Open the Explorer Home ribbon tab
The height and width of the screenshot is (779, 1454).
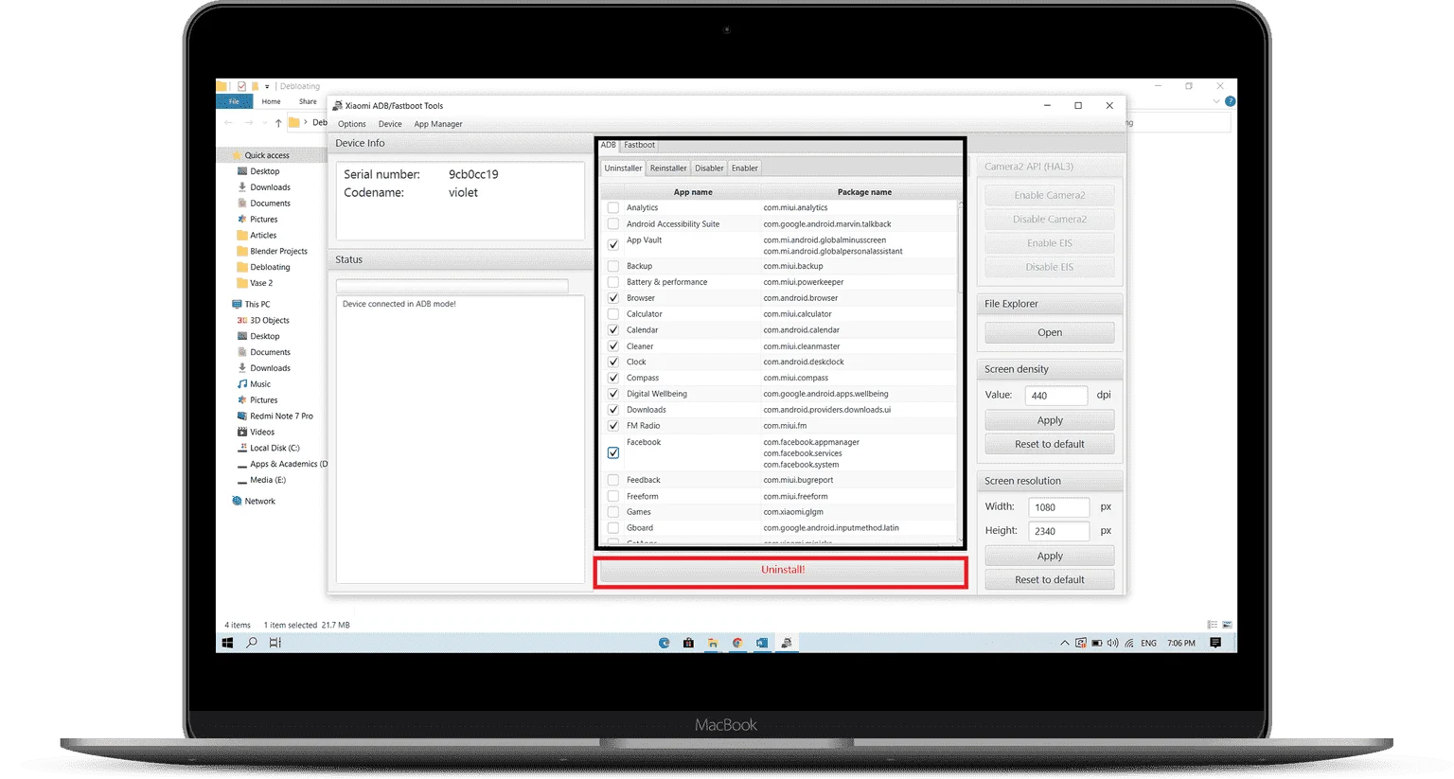pyautogui.click(x=272, y=101)
